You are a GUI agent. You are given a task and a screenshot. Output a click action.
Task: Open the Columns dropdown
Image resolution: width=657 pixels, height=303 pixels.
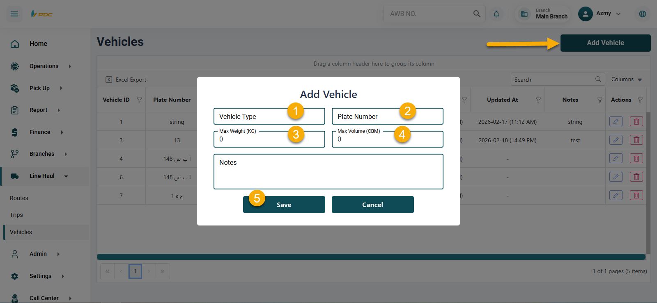(x=626, y=80)
